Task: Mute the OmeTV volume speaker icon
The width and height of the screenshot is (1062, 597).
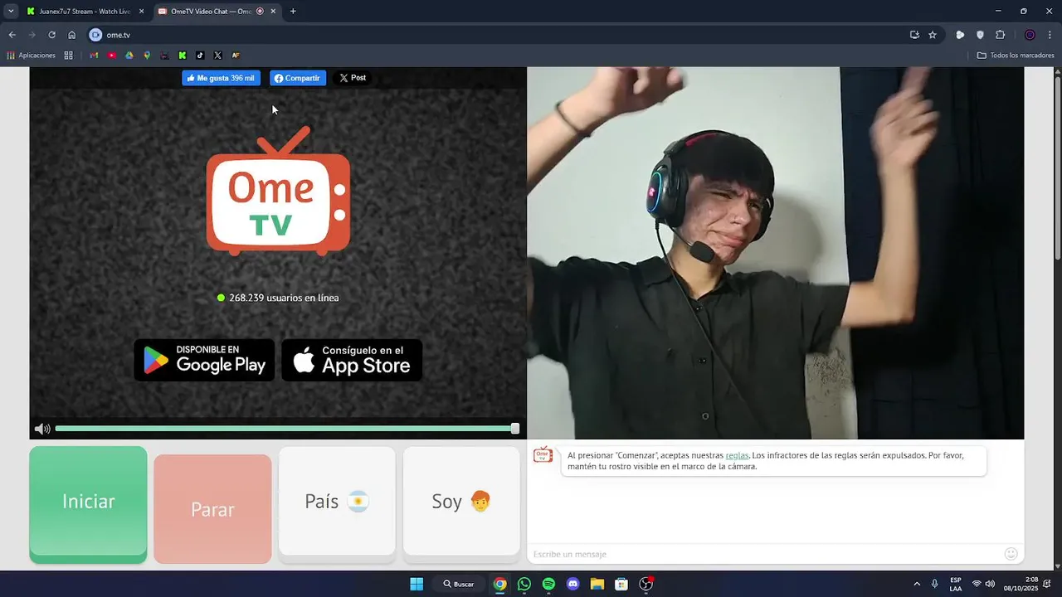Action: click(41, 429)
